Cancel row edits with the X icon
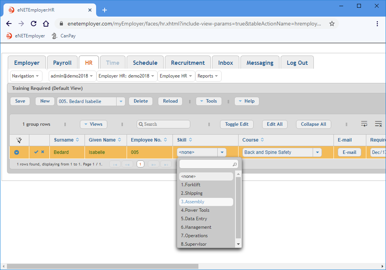The image size is (386, 270). click(x=42, y=152)
